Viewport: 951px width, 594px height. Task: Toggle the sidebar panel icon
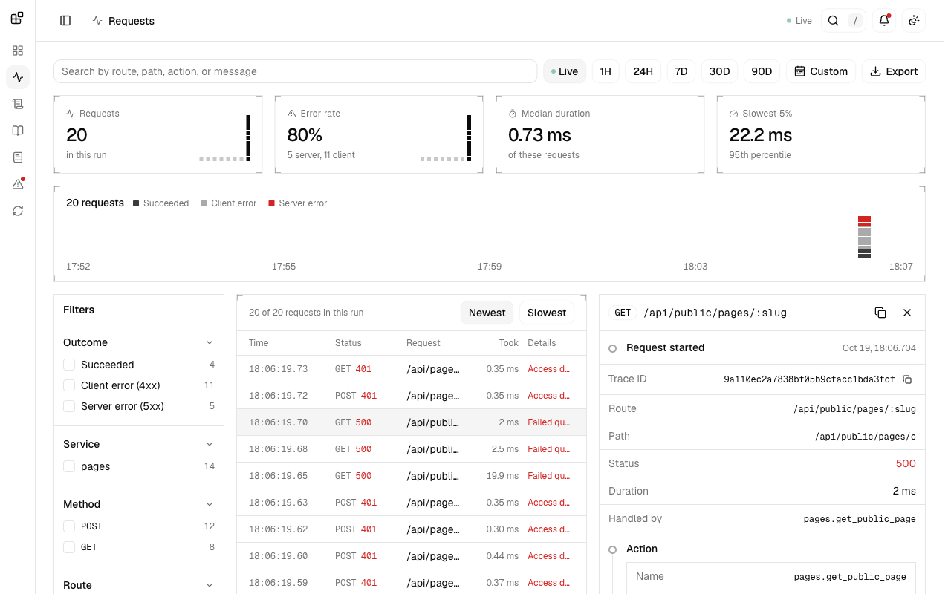tap(65, 21)
